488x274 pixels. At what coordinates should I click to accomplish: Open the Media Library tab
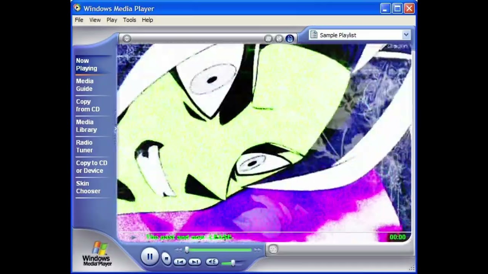click(93, 126)
